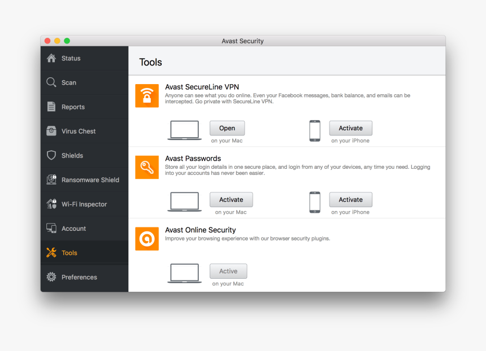Click the Avast Security window title

coord(242,41)
